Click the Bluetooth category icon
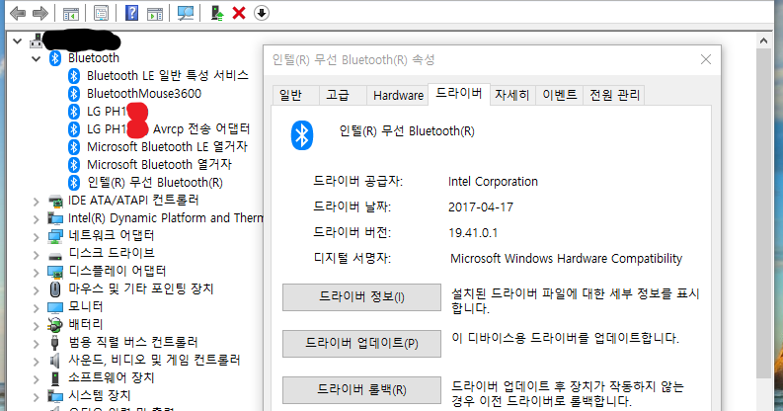 click(x=55, y=58)
